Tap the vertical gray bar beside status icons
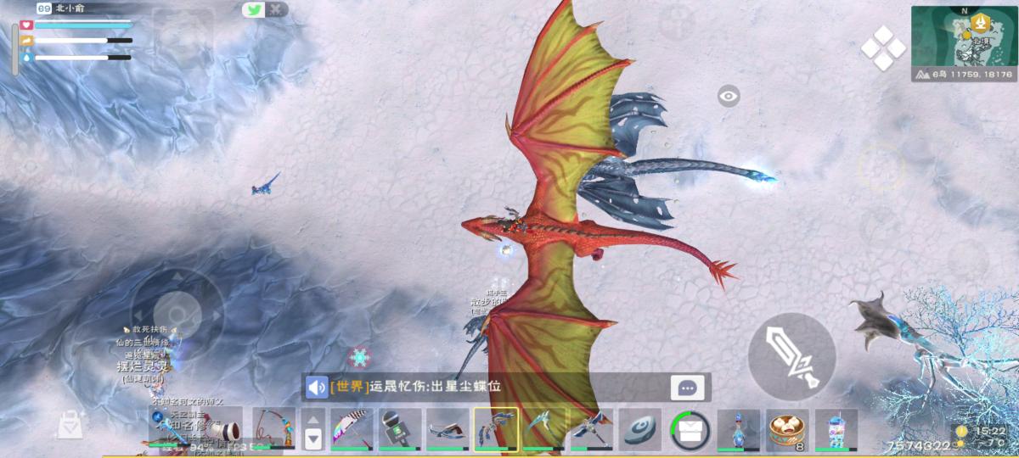This screenshot has width=1019, height=458. pos(14,49)
